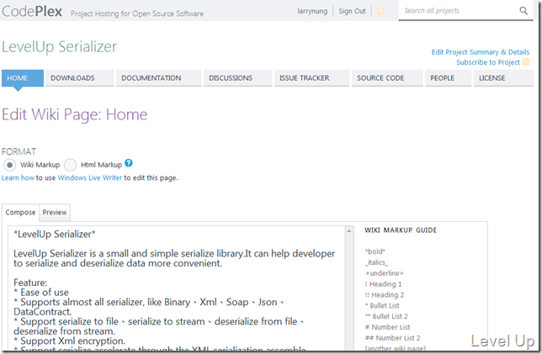The width and height of the screenshot is (542, 354).
Task: Click the search magnifier icon
Action: click(523, 11)
